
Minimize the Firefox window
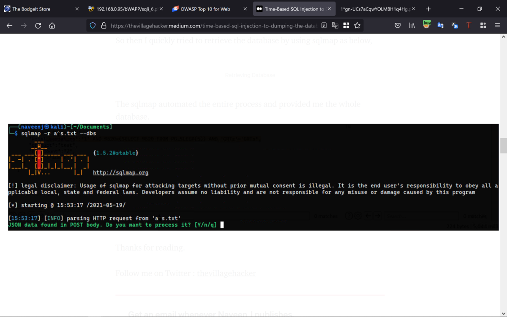point(461,9)
